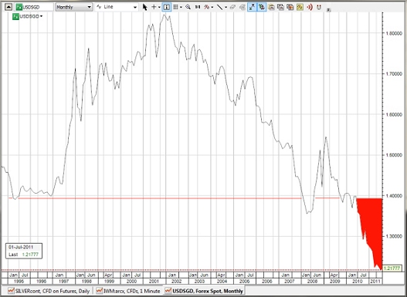The image size is (407, 297).
Task: Open the Monthly timeframe dropdown
Action: click(x=74, y=7)
